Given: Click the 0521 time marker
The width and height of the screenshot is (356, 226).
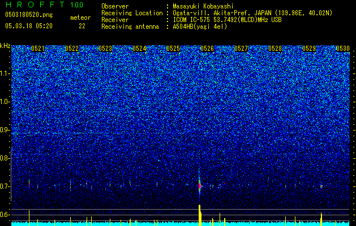Looking at the screenshot, I should point(38,49).
